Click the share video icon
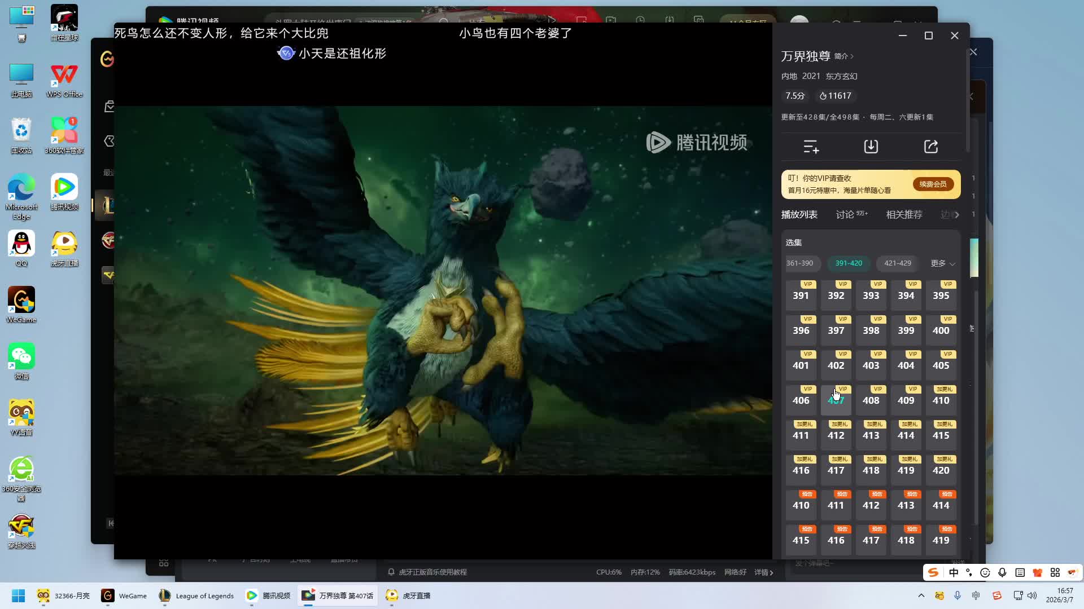1084x609 pixels. click(x=931, y=147)
